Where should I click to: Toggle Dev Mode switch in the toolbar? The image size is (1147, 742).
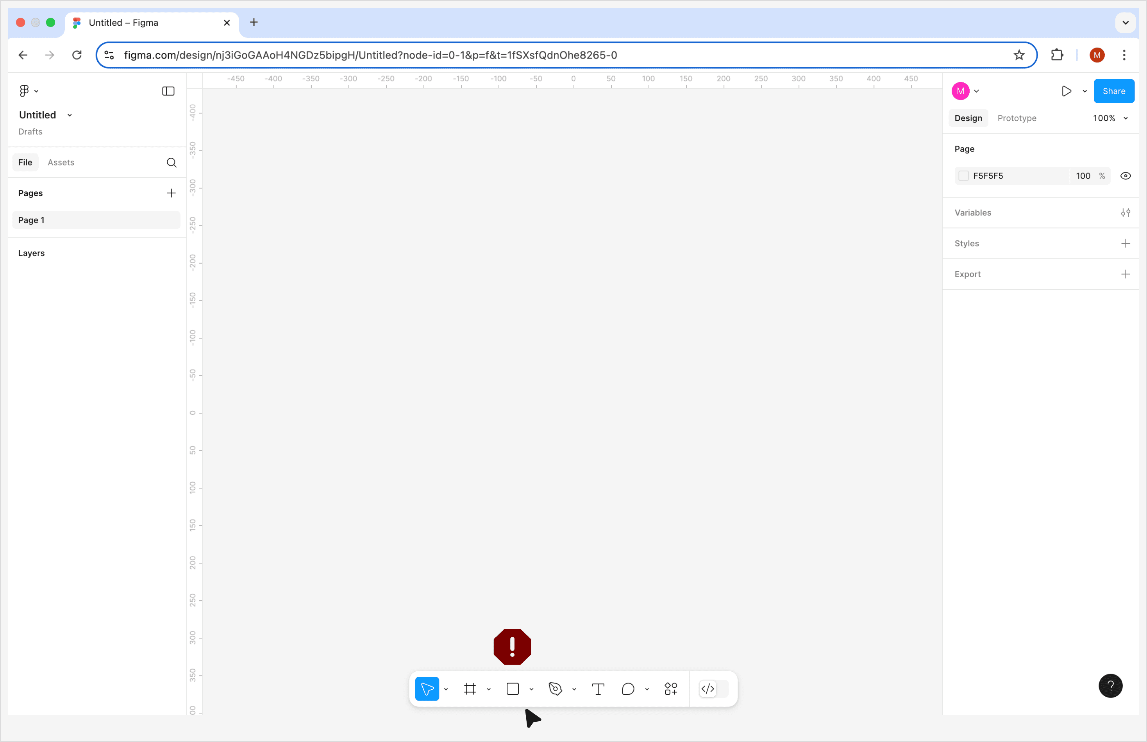(x=714, y=689)
